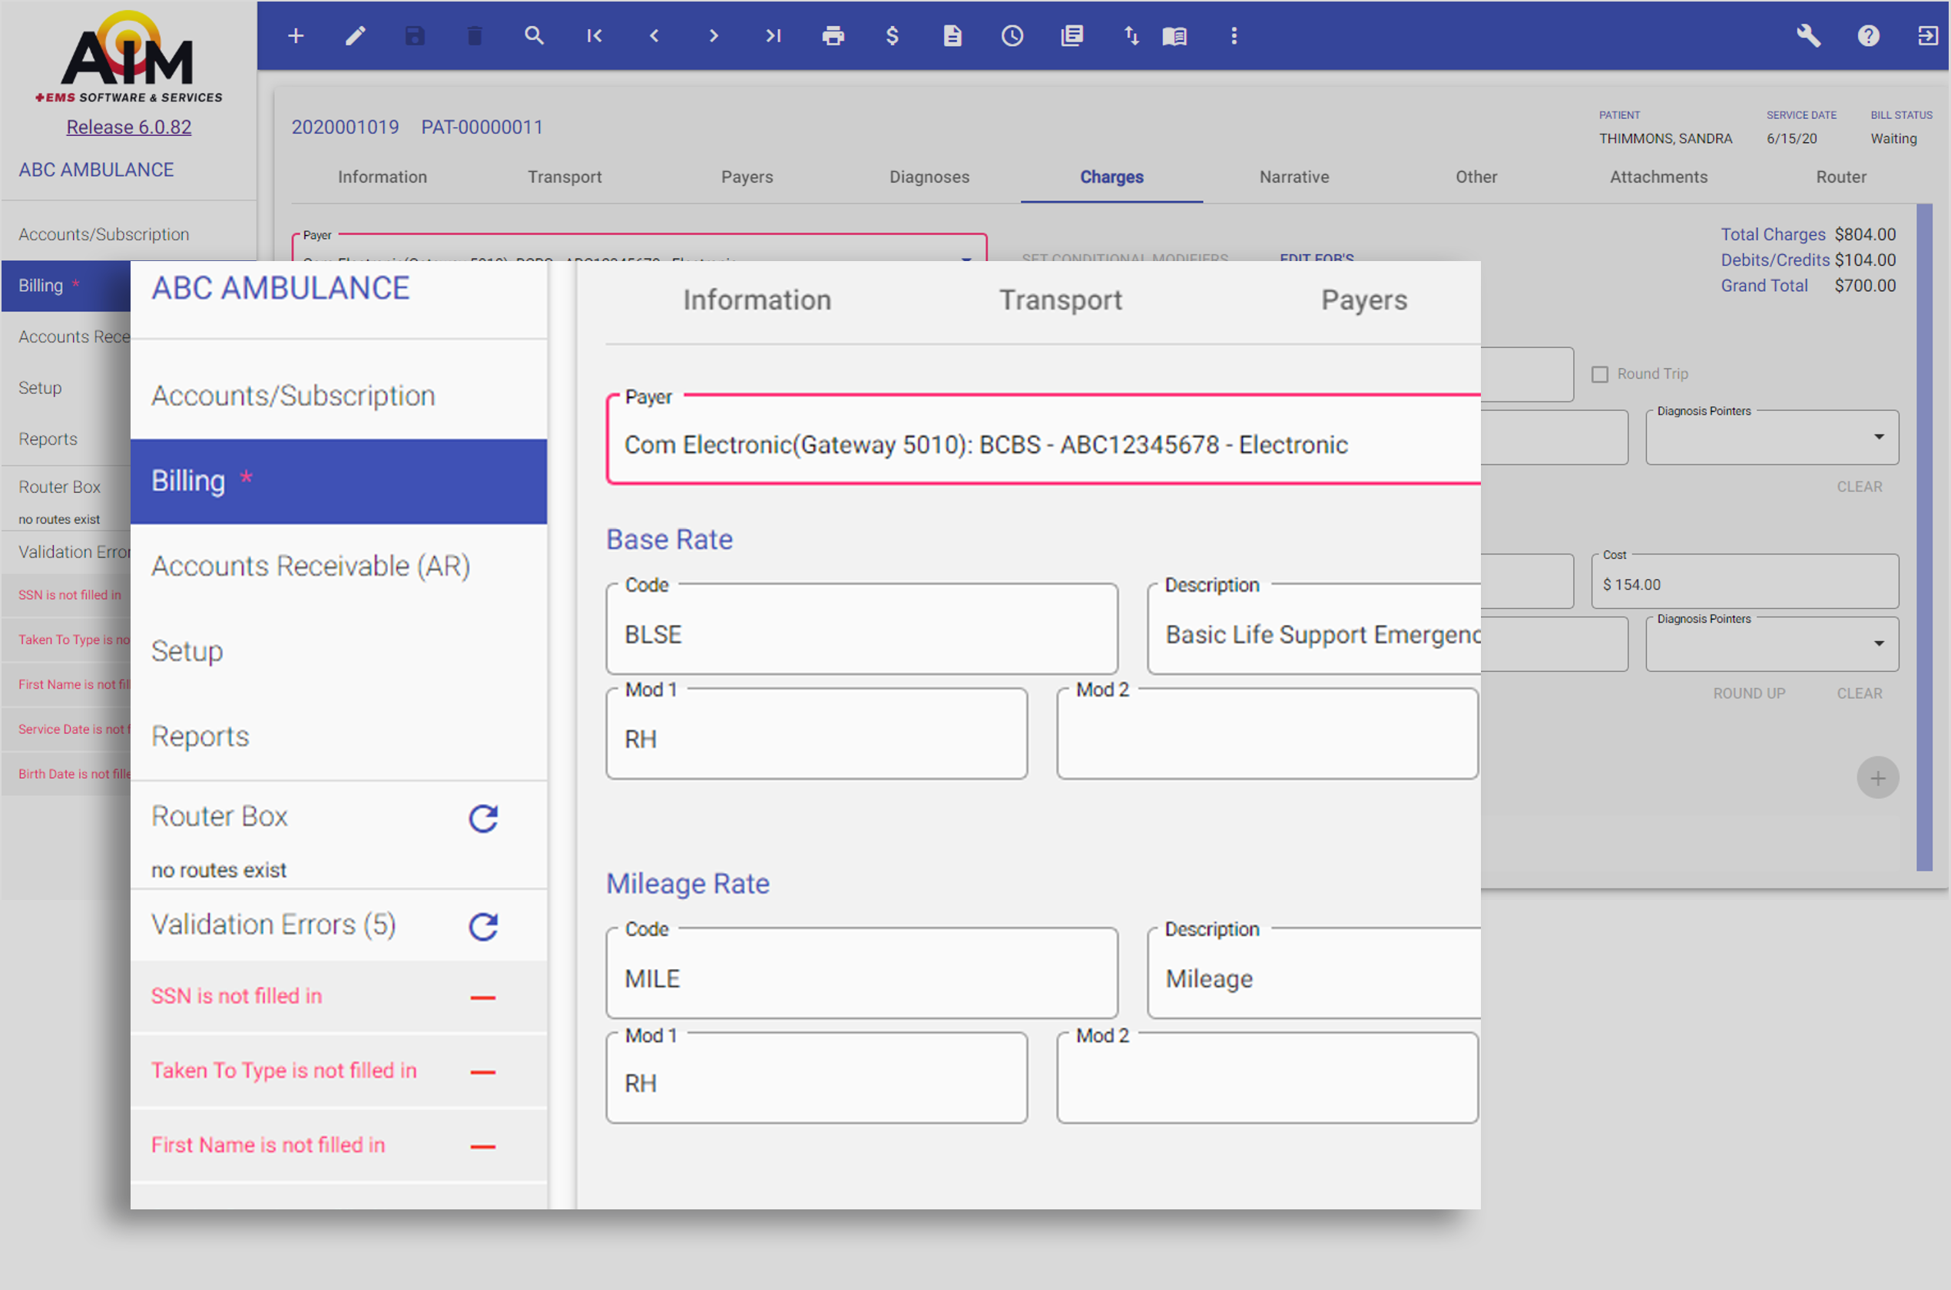This screenshot has width=1951, height=1290.
Task: Open the Release 6.0.82 link
Action: tap(128, 127)
